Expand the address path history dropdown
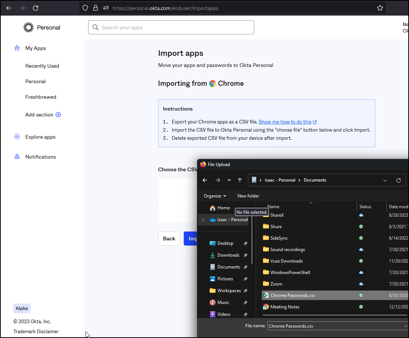Viewport: 409px width, 338px height. coord(385,180)
